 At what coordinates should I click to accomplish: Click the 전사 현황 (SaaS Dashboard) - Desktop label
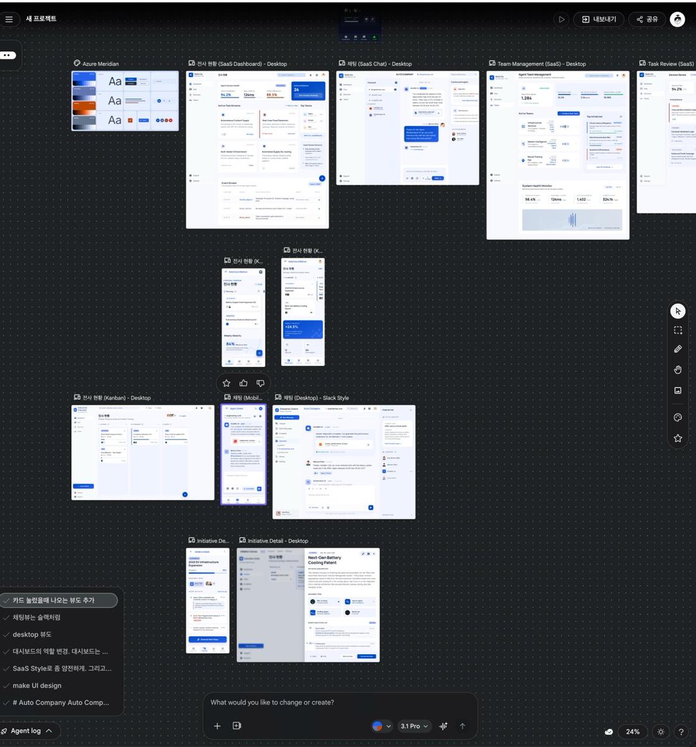(x=238, y=63)
